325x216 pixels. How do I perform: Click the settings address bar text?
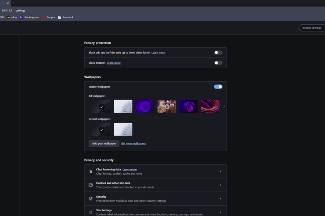pyautogui.click(x=20, y=11)
